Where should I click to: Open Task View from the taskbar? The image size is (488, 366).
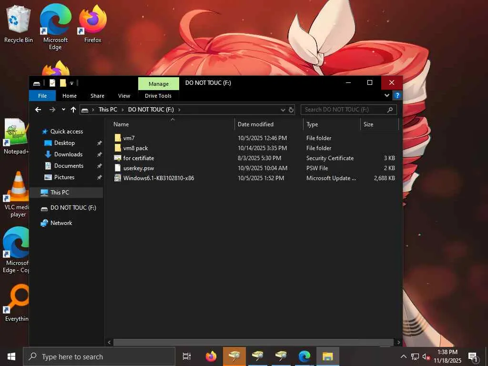click(x=187, y=356)
